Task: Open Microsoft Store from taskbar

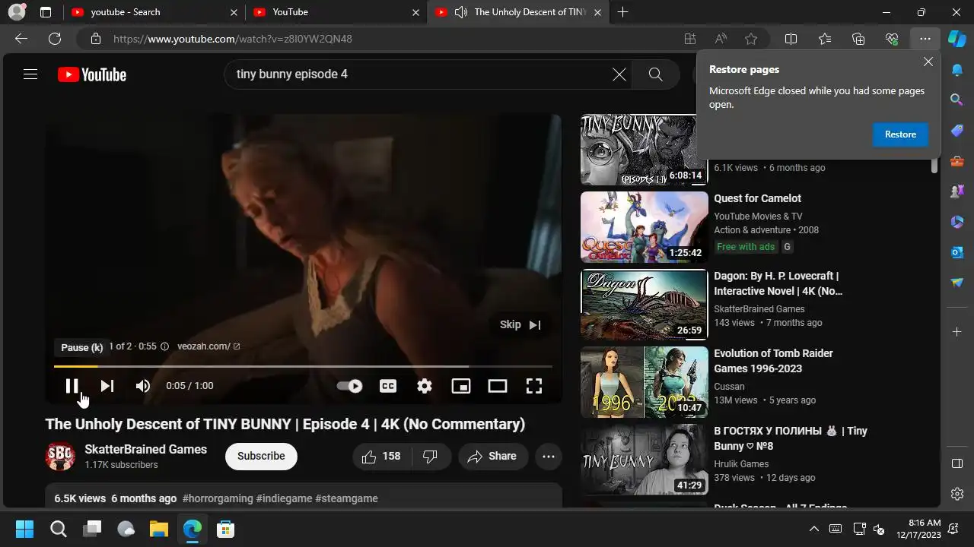Action: pyautogui.click(x=225, y=529)
